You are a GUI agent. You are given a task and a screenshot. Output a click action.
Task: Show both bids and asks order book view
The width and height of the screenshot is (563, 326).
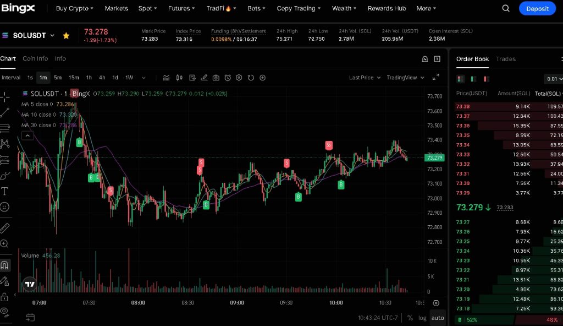point(461,79)
